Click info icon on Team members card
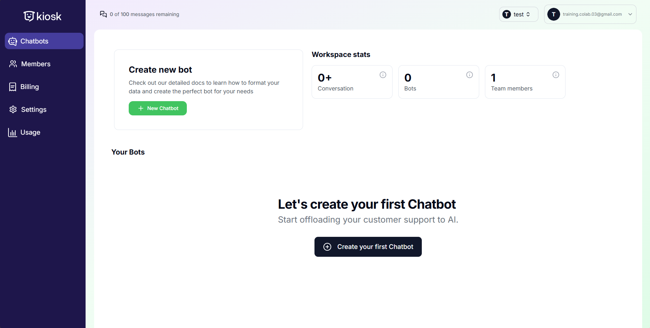This screenshot has width=650, height=328. 556,75
